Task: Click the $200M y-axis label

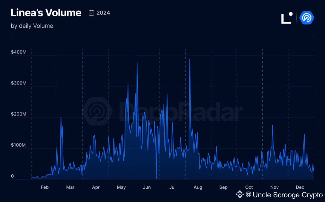Action: 19,114
